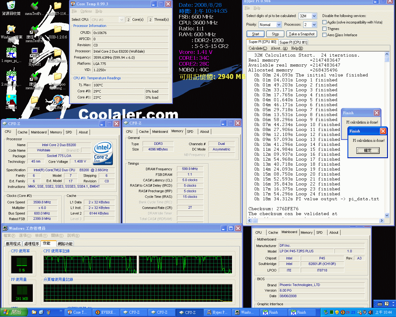Screen dimensions: 396x317
Task: Click the Super PI scrollbar down arrow
Action: click(x=387, y=215)
